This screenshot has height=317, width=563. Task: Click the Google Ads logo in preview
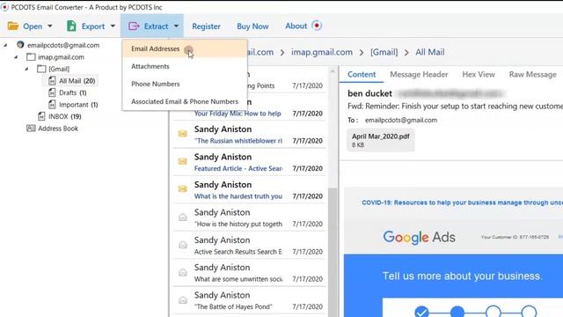click(x=419, y=237)
